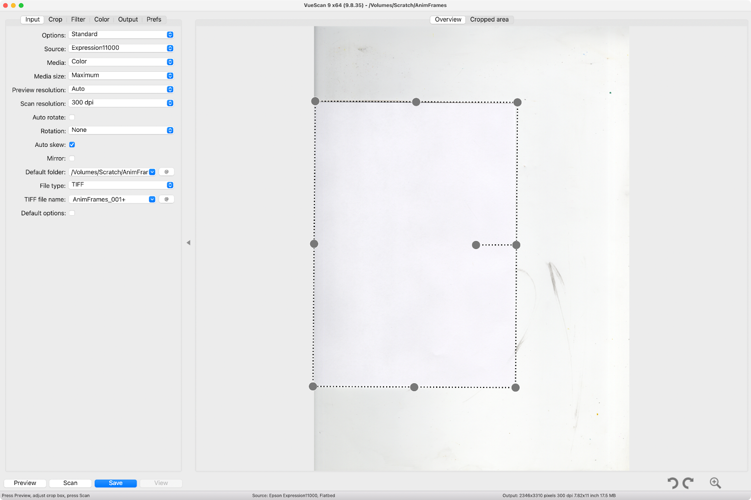
Task: Open the Scan resolution dropdown at 300 dpi
Action: (x=121, y=103)
